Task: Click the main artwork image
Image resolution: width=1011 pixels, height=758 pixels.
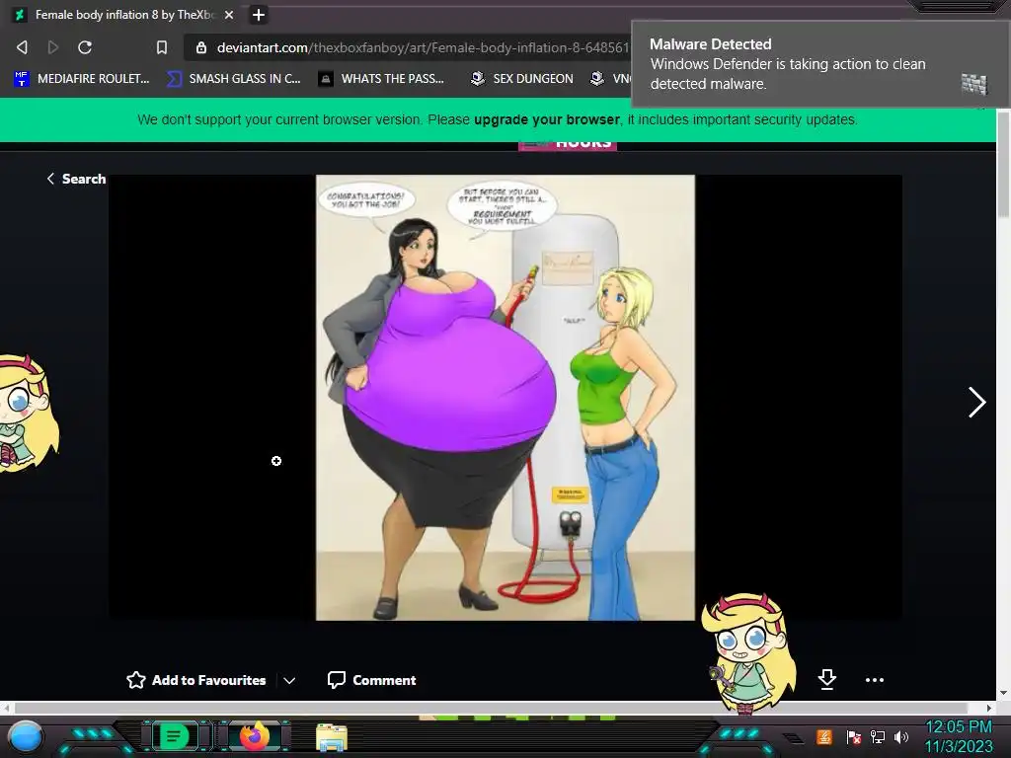Action: click(505, 398)
